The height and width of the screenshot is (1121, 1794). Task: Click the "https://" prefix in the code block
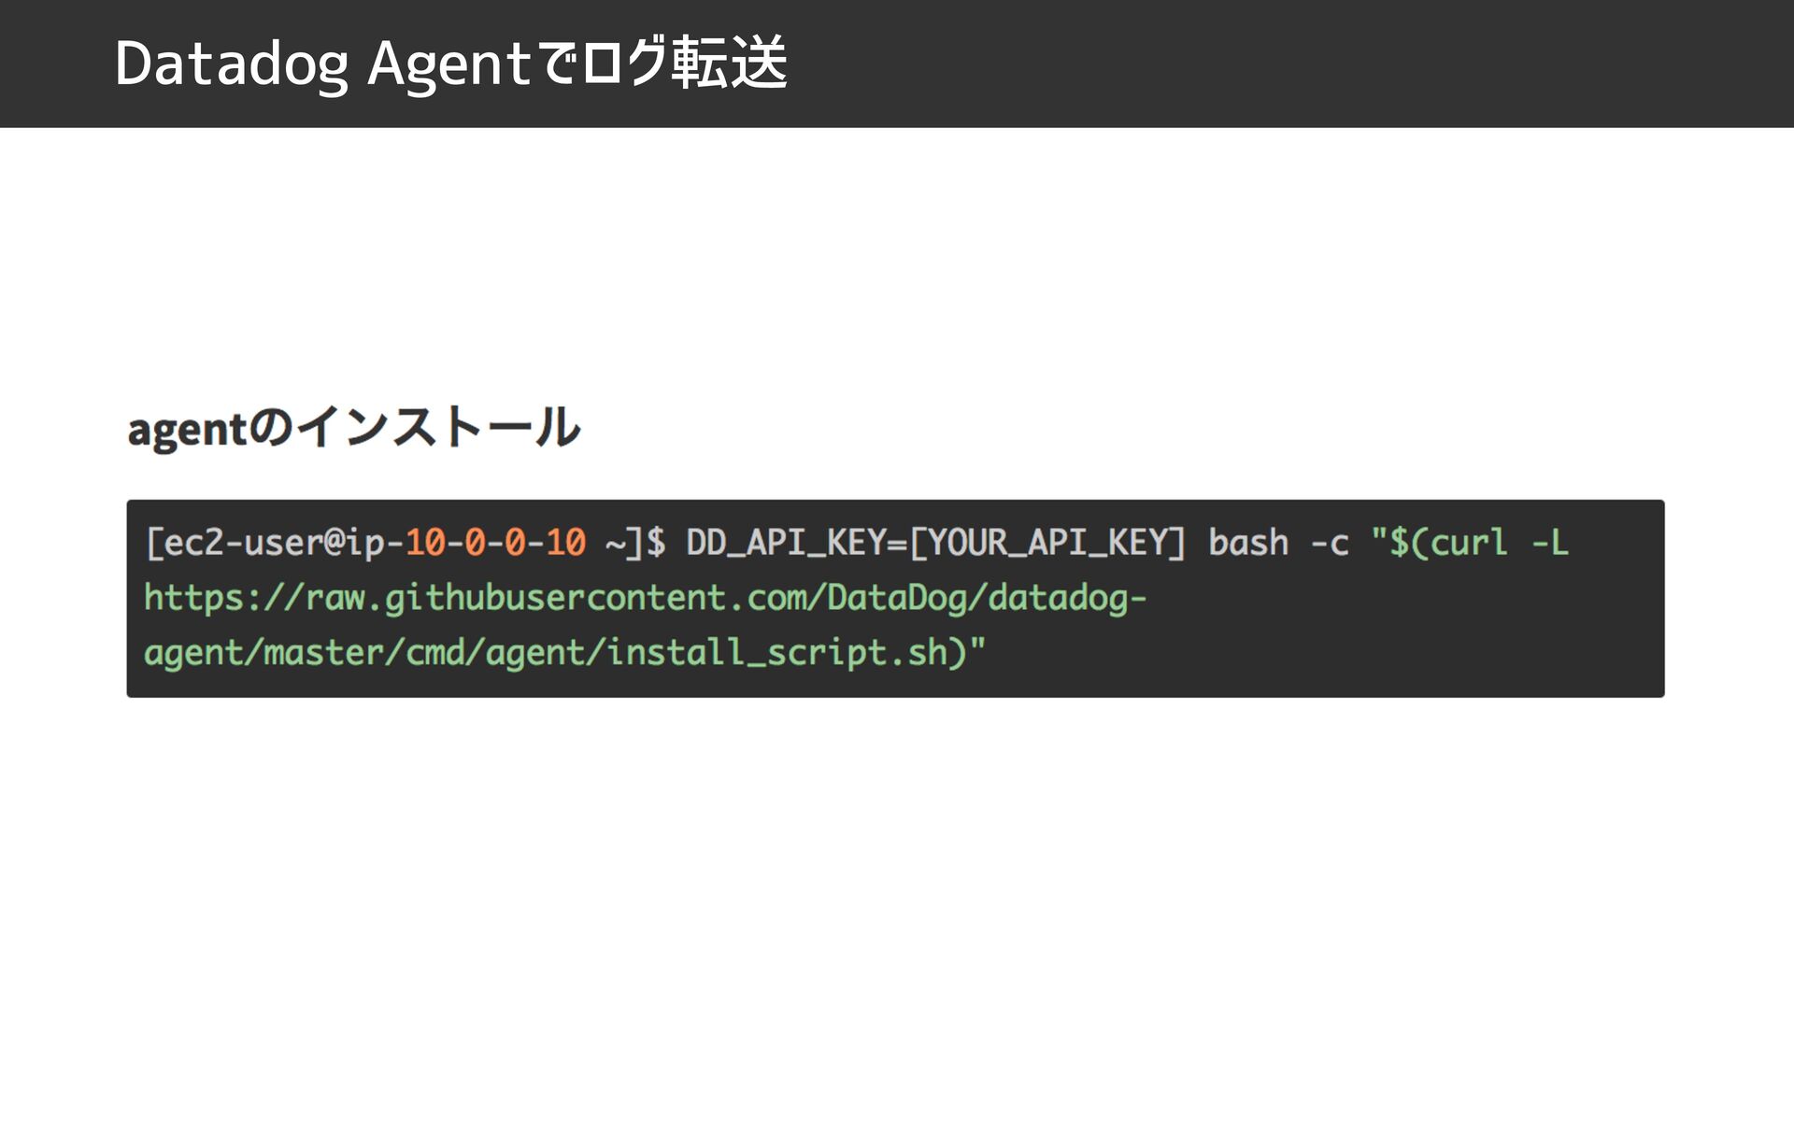pos(224,599)
